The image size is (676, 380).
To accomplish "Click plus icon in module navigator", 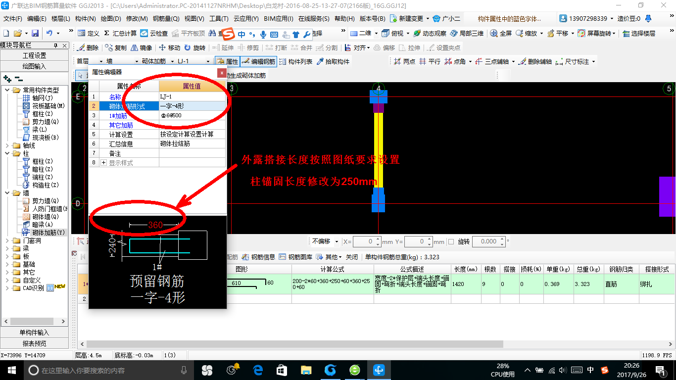I will click(x=7, y=79).
